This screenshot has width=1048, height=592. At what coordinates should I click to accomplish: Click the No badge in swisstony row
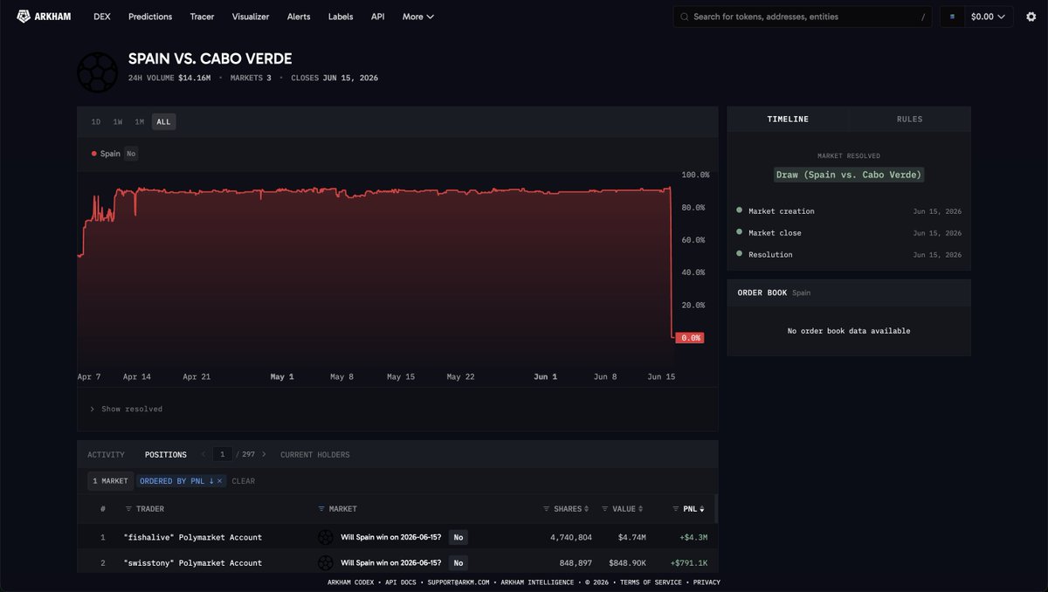click(458, 563)
